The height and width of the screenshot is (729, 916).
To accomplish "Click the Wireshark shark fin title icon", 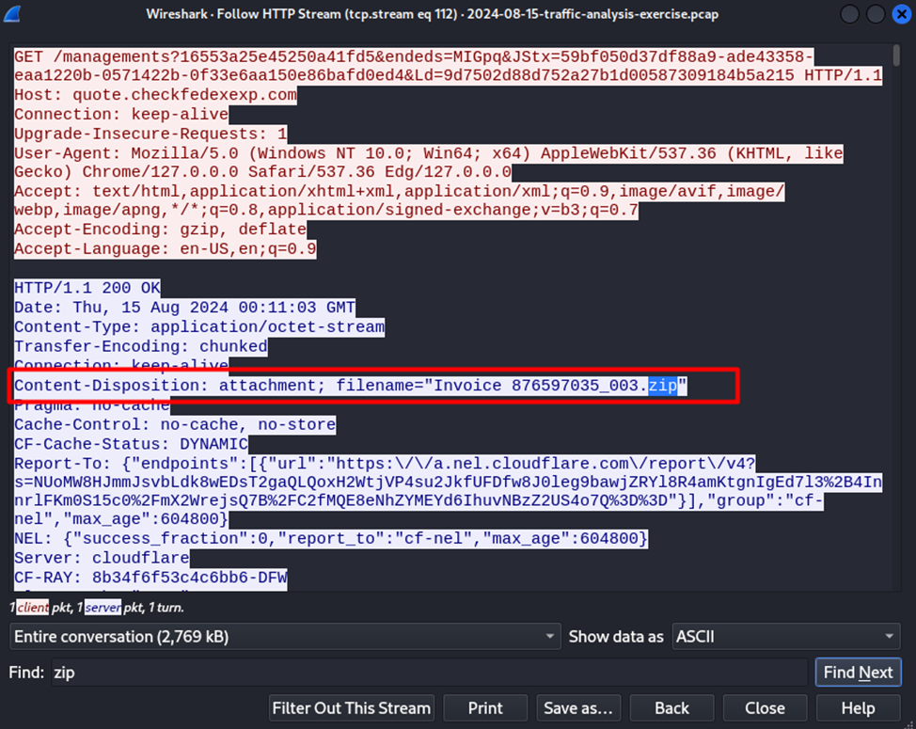I will 12,13.
